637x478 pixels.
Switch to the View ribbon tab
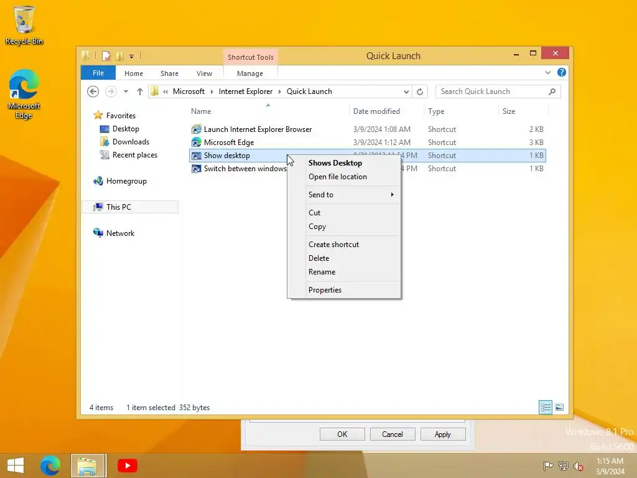tap(204, 73)
